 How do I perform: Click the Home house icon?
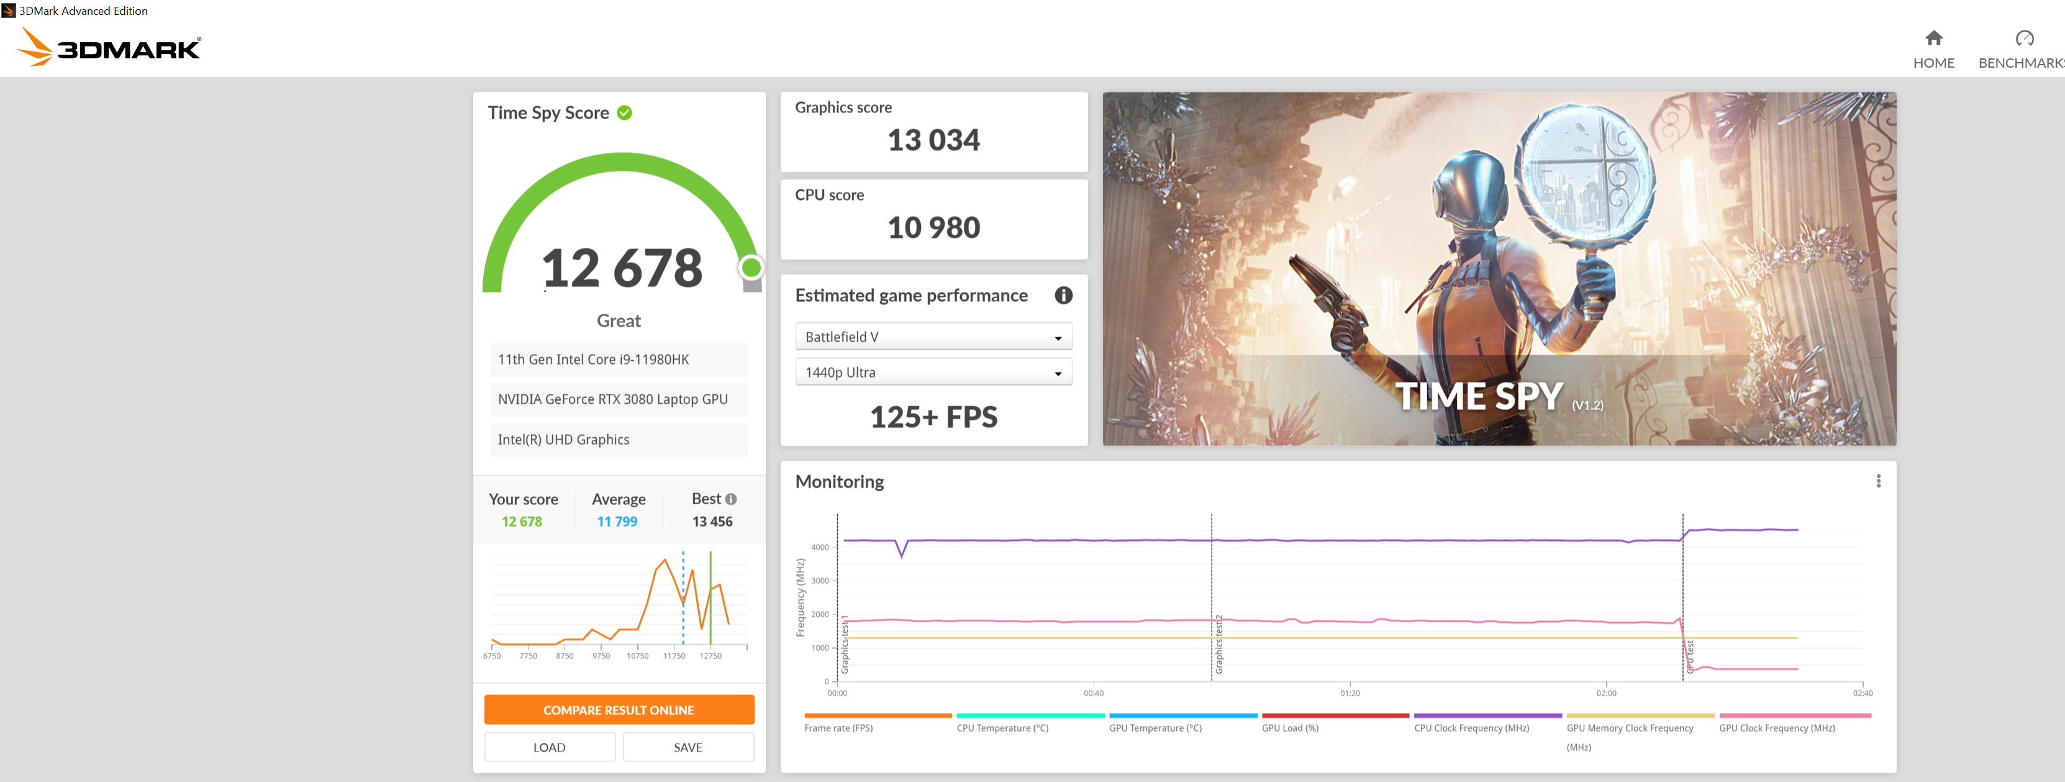tap(1933, 38)
